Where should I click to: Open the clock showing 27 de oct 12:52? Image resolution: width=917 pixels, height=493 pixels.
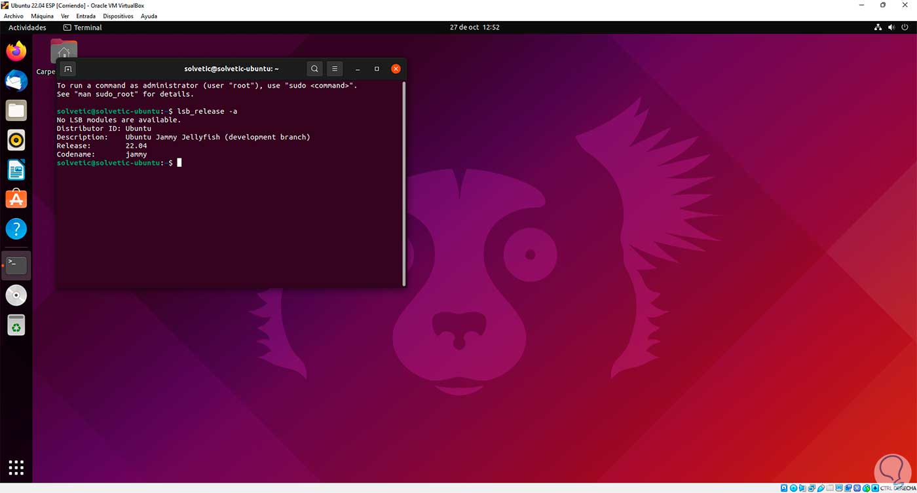(x=475, y=27)
